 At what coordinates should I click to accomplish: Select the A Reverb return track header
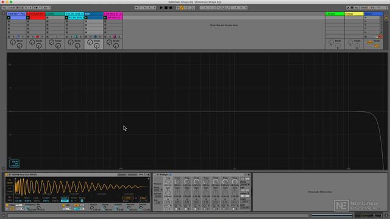click(335, 13)
